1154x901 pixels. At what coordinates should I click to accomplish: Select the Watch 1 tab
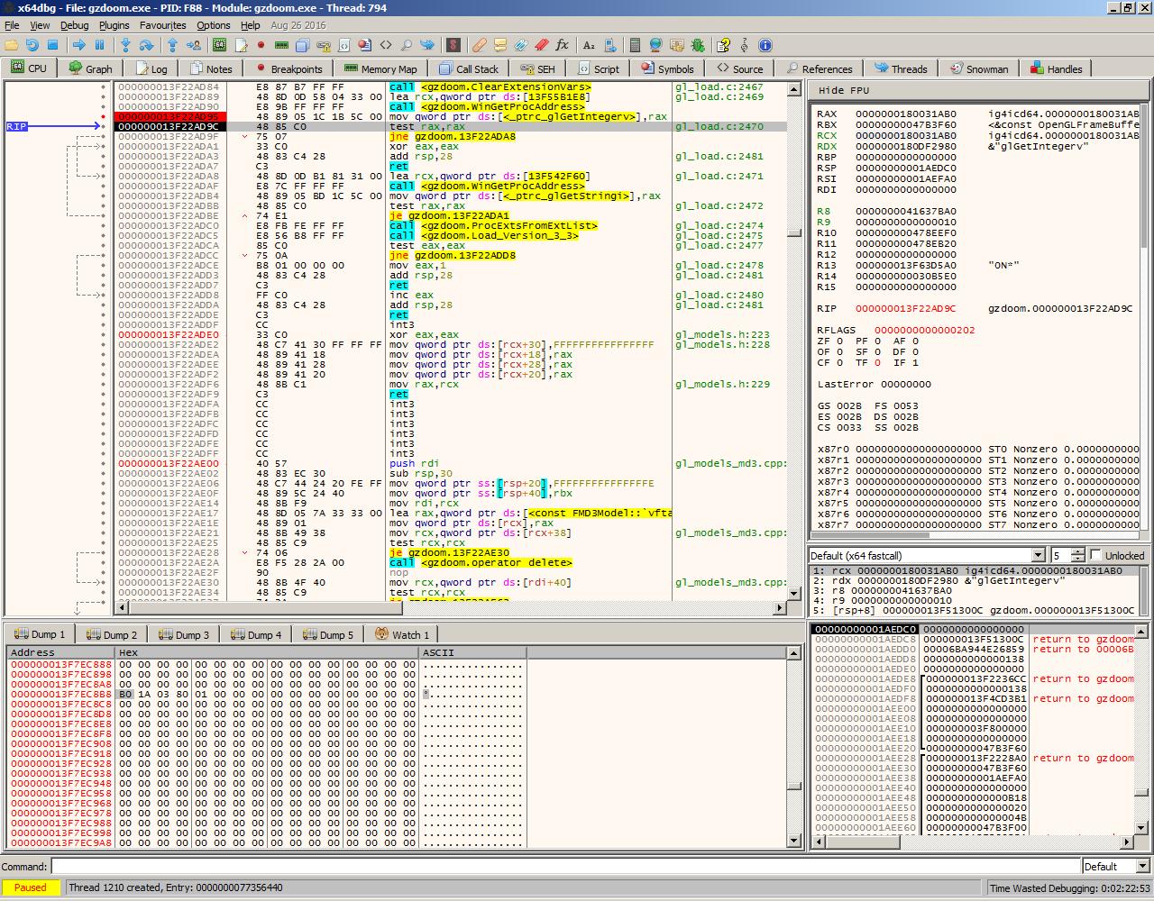[403, 634]
